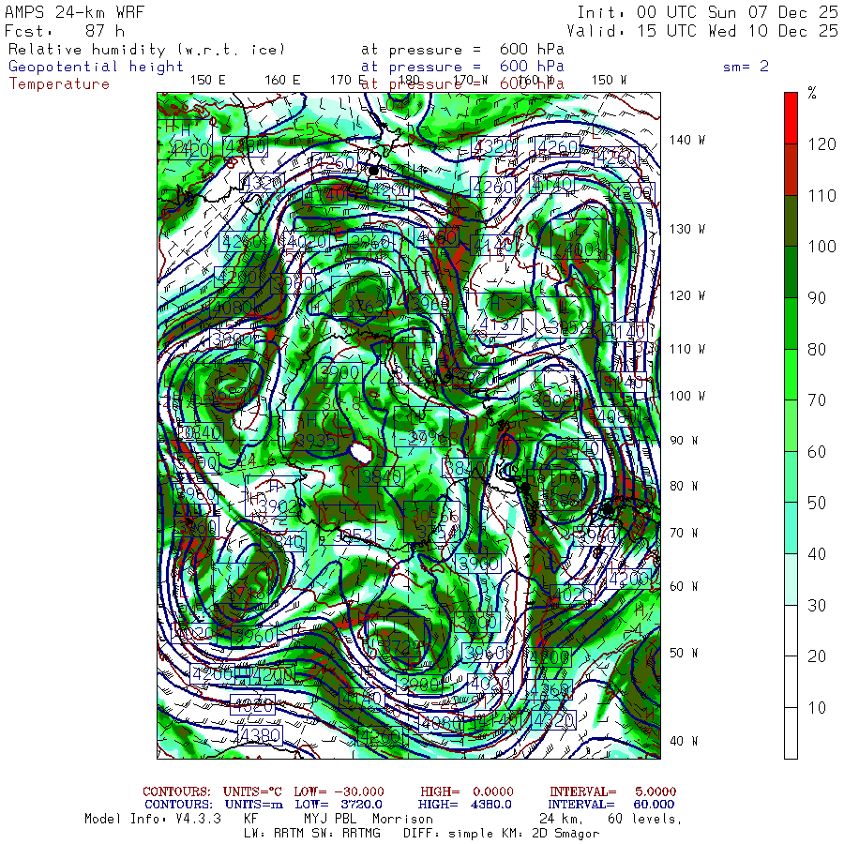Click the 'Fcst: 87 h' forecast hour label

pyautogui.click(x=65, y=31)
